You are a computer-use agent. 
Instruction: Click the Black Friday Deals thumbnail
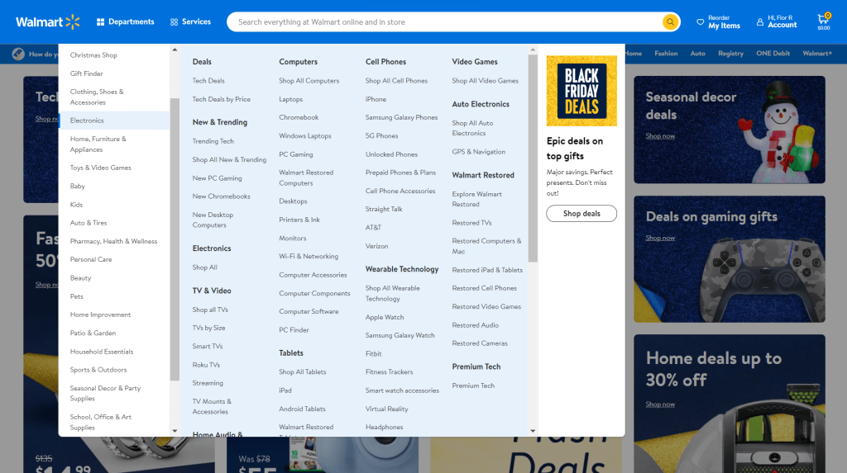pos(581,91)
